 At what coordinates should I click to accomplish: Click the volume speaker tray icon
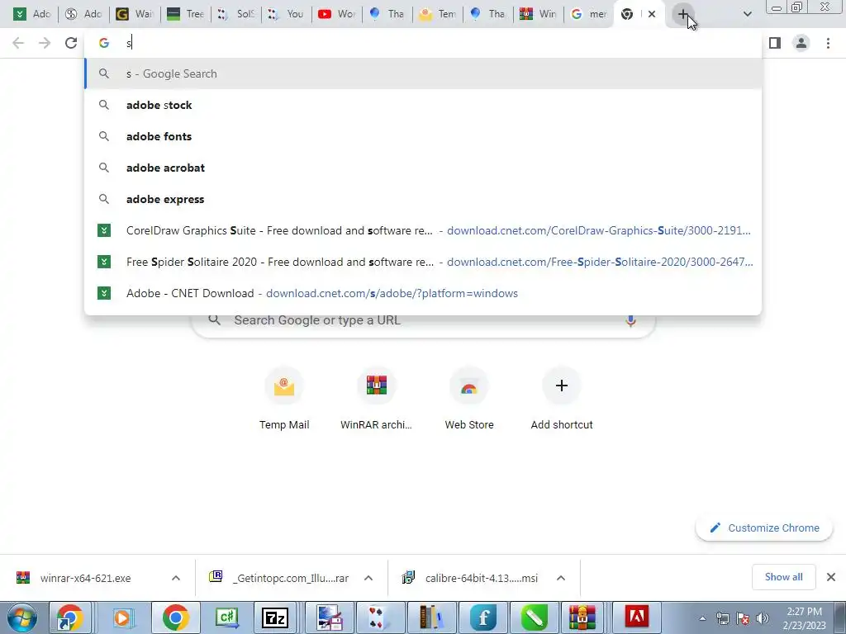coord(763,618)
